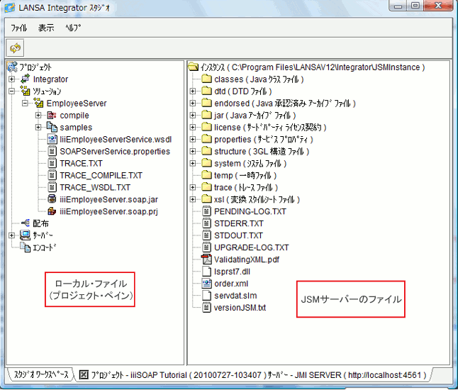The width and height of the screenshot is (458, 390).
Task: Close the iiiSOAP Tutorial tab with X icon
Action: (x=84, y=374)
